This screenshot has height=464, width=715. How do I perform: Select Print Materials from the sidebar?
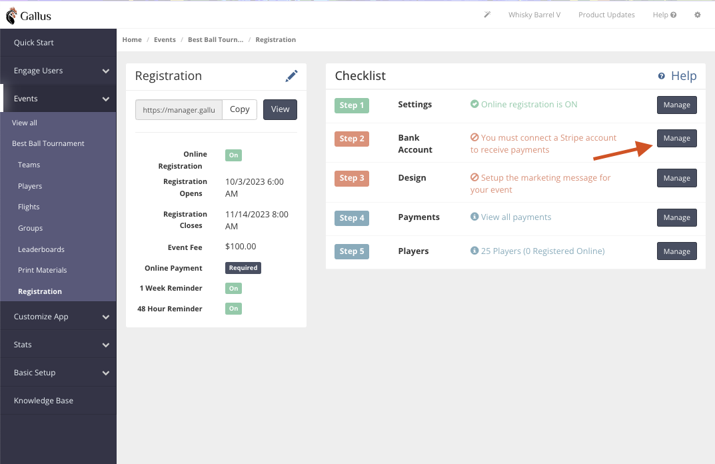(43, 270)
